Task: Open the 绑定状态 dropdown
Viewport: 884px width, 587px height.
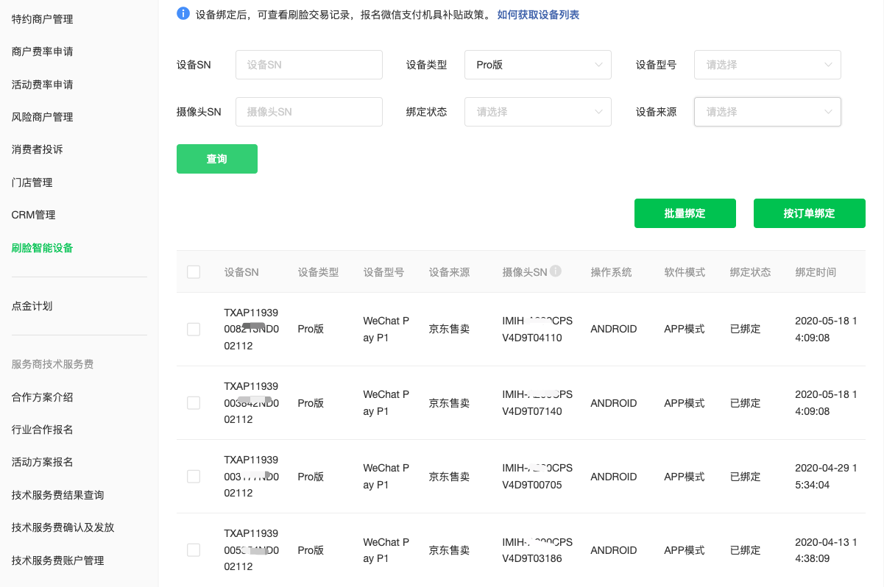Action: click(537, 112)
